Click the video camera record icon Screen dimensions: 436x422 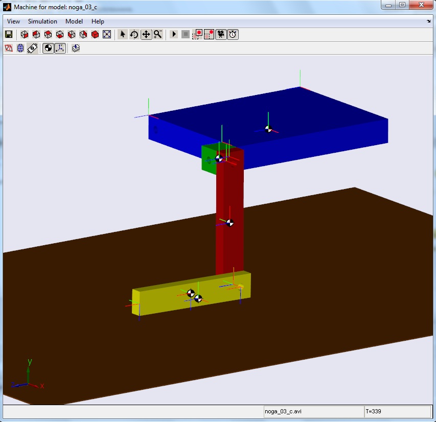click(221, 34)
